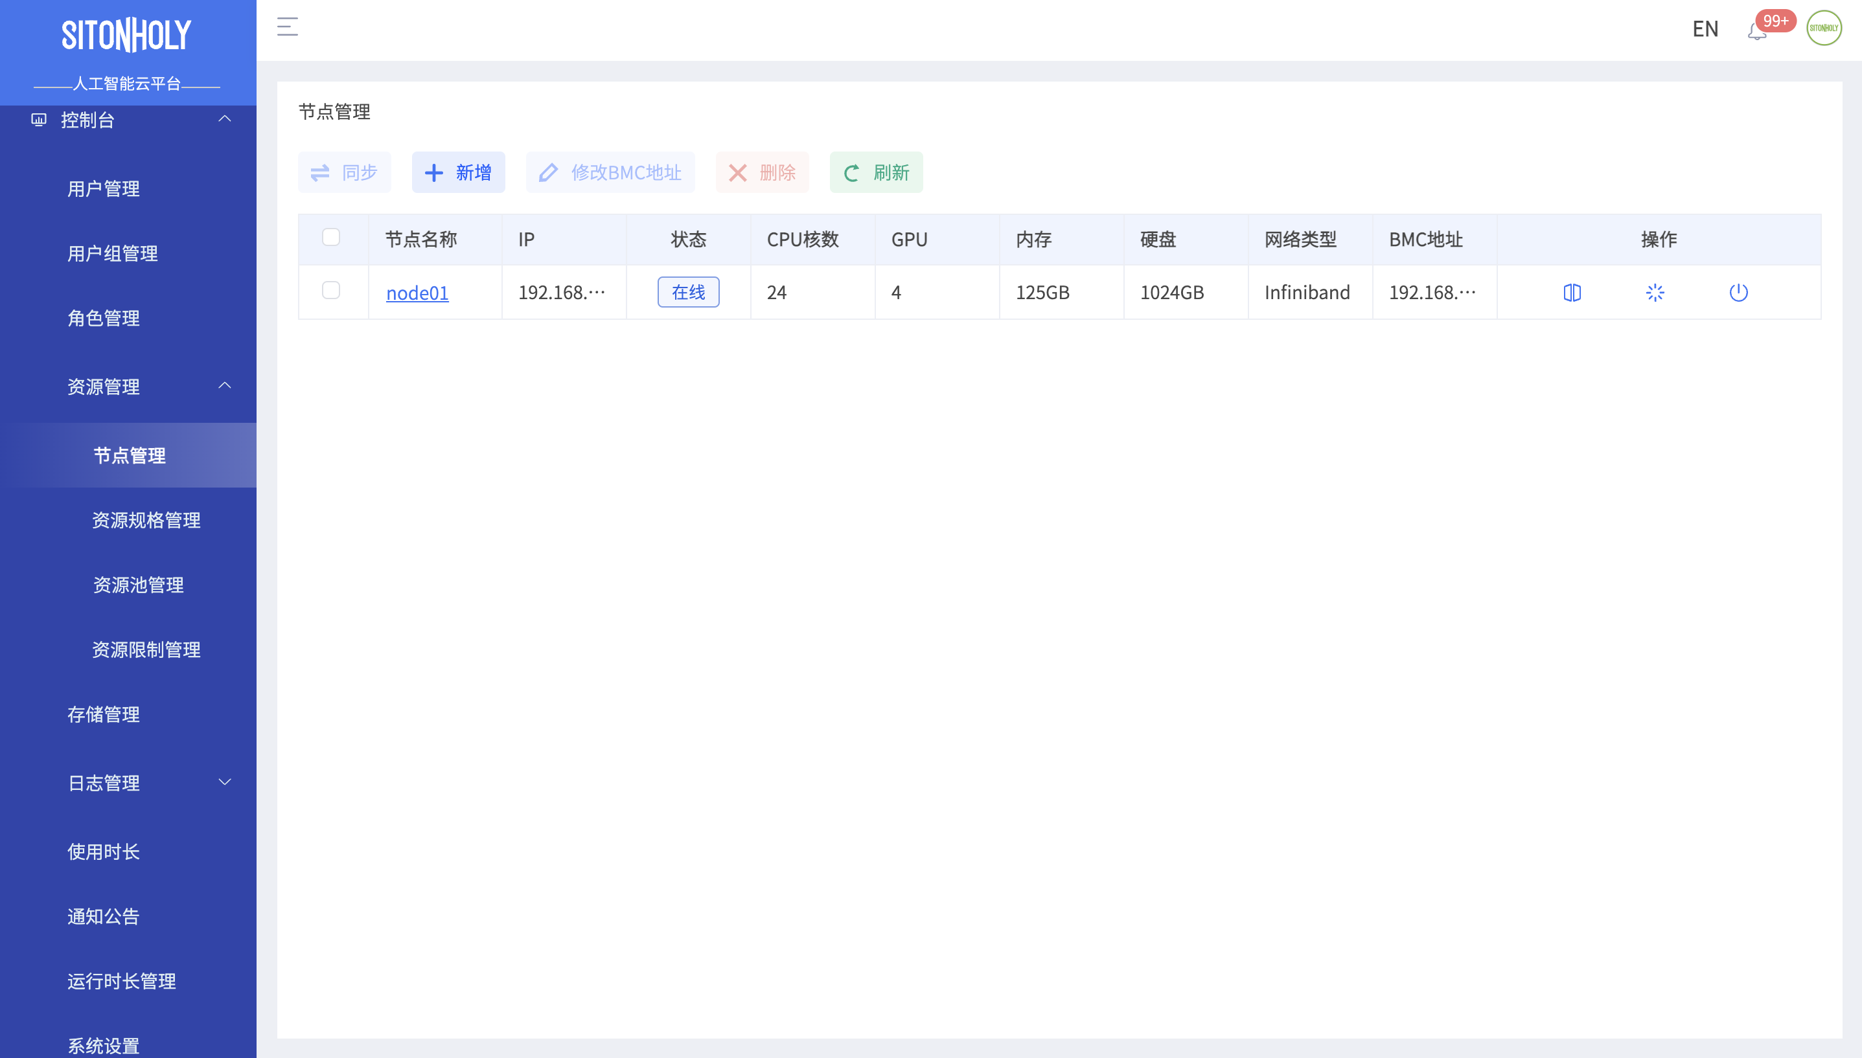Open the notifications bell
Viewport: 1862px width, 1058px height.
click(x=1756, y=31)
